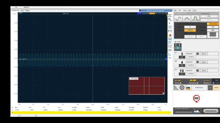Click the floppy disk save icon
220x123 pixels.
tap(170, 39)
